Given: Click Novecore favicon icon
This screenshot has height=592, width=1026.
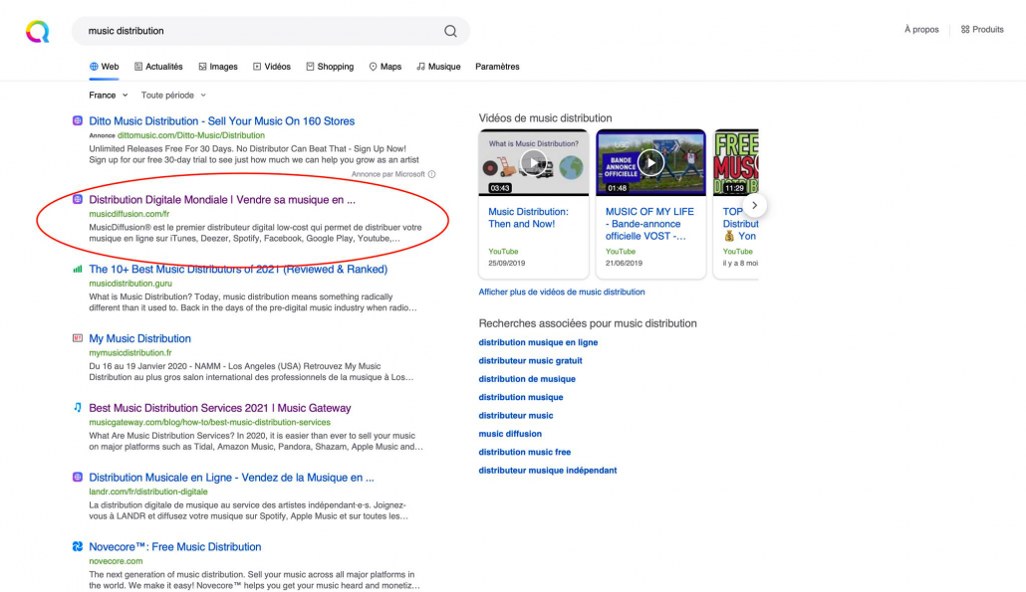Looking at the screenshot, I should pos(78,546).
